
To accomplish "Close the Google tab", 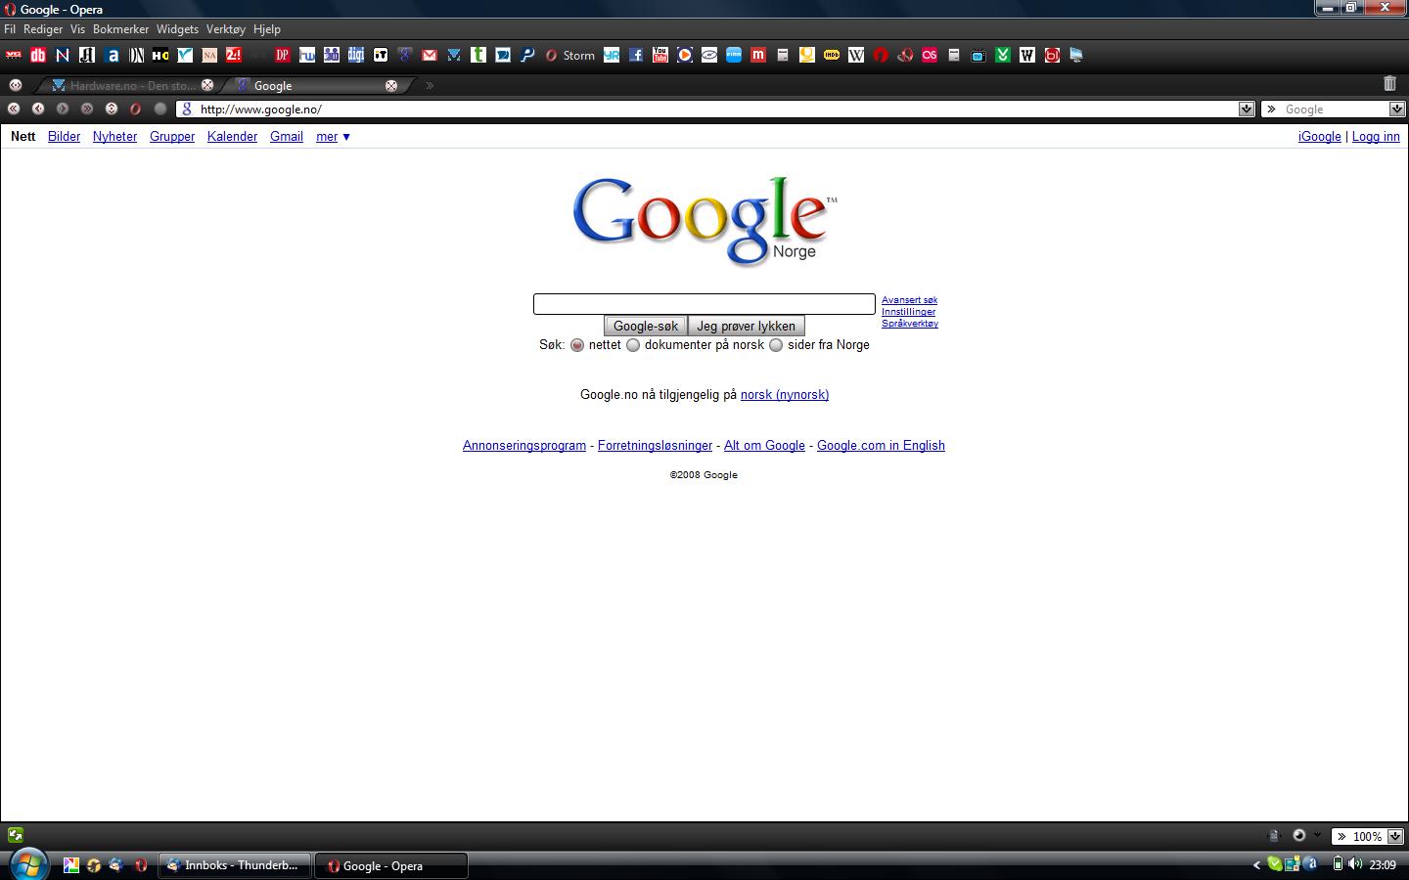I will pyautogui.click(x=391, y=86).
